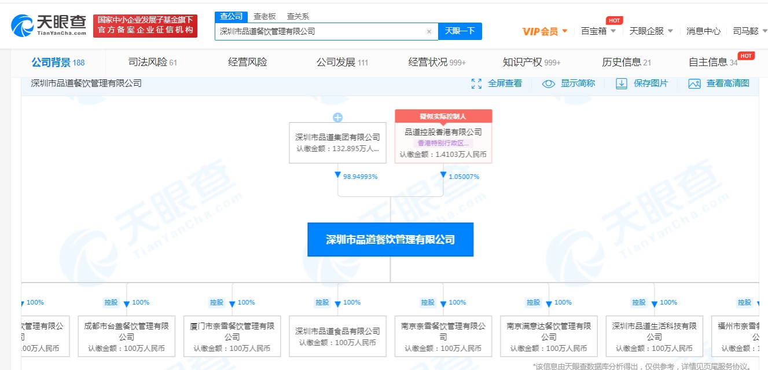The height and width of the screenshot is (370, 768).
Task: Switch to the 查老板 tab
Action: [264, 16]
